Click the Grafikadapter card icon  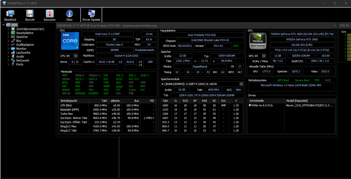coord(13,45)
